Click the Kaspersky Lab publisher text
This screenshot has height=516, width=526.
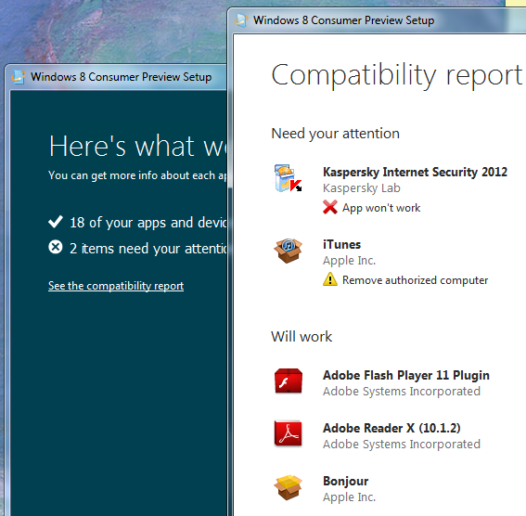pos(362,188)
